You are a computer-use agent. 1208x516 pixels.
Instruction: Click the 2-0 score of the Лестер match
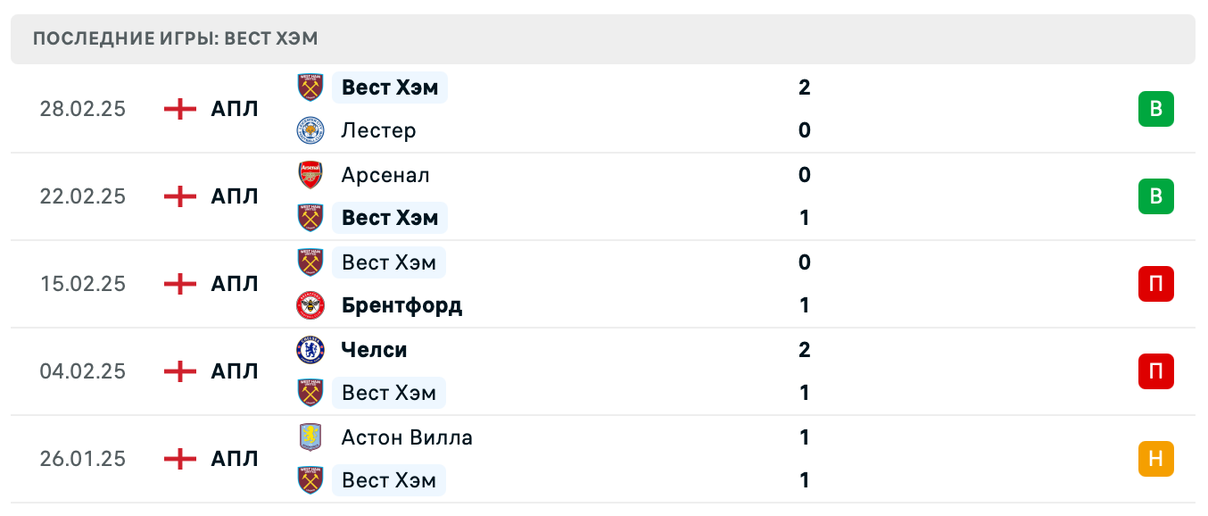(805, 109)
